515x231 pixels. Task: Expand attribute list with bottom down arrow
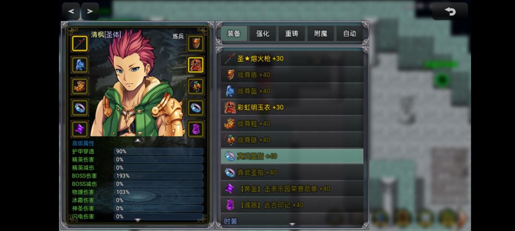tap(138, 221)
